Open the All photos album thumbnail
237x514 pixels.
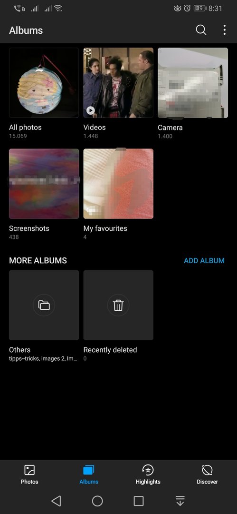(x=44, y=83)
